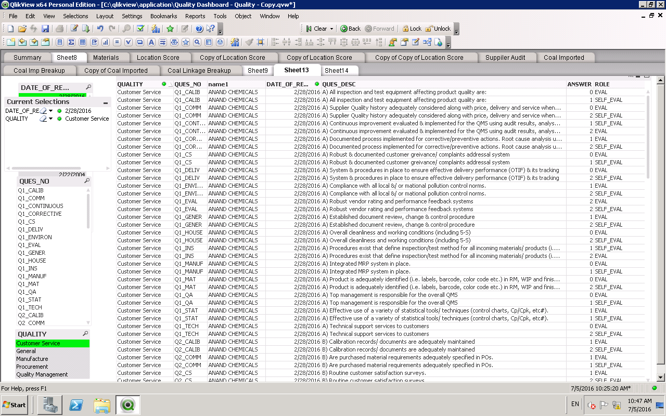Viewport: 666px width, 416px height.
Task: Create a Chart object icon
Action: (106, 42)
